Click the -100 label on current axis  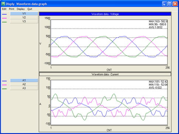pos(48,124)
